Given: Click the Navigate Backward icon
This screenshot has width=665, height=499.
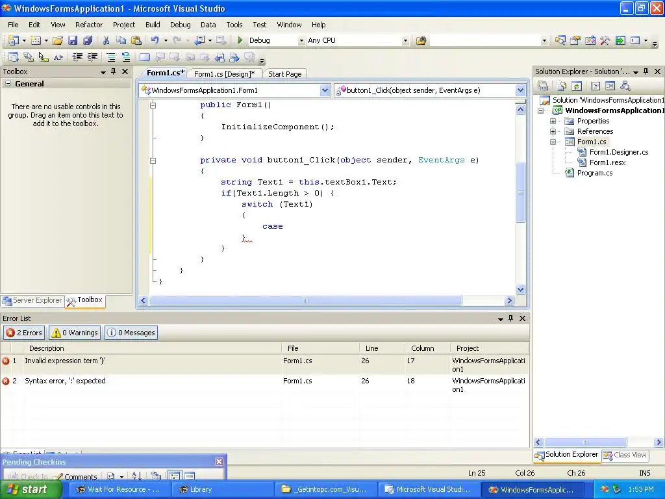Looking at the screenshot, I should pyautogui.click(x=199, y=40).
